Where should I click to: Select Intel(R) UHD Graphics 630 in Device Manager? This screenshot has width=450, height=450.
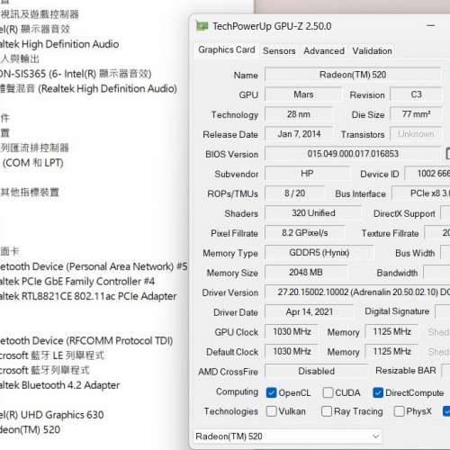[x=52, y=415]
